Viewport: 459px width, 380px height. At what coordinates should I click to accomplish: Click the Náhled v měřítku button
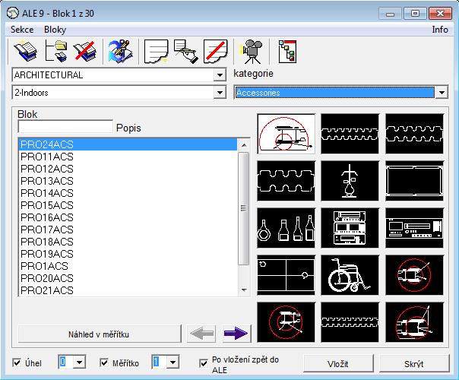pos(100,334)
